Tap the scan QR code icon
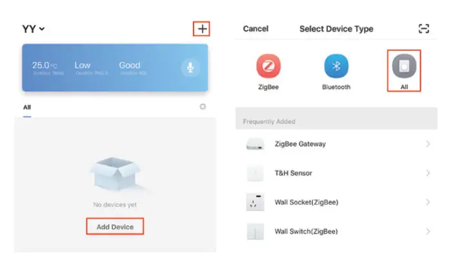The width and height of the screenshot is (464, 262). [x=423, y=29]
